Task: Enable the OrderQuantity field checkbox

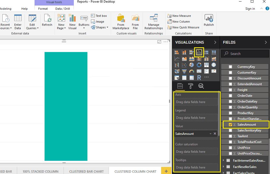Action: [230, 107]
